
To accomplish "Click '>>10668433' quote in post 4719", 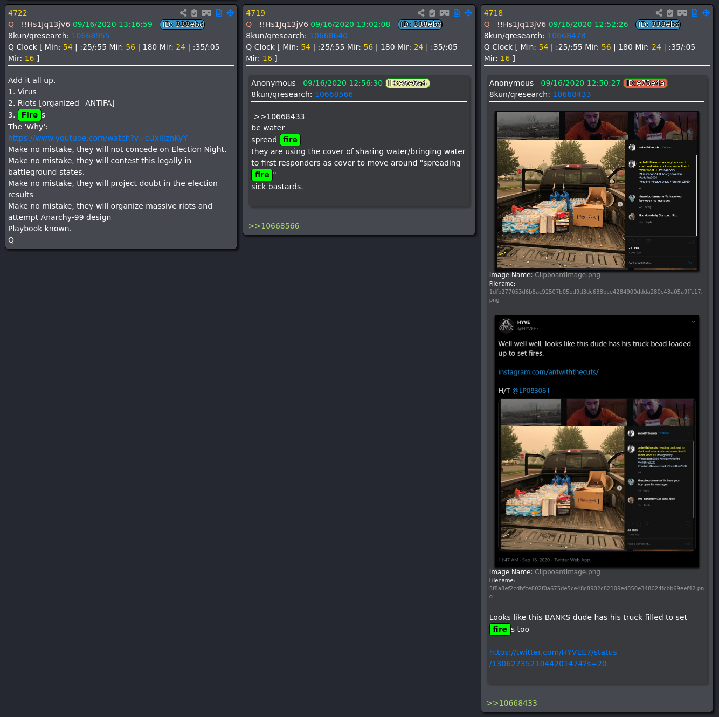I will 279,116.
